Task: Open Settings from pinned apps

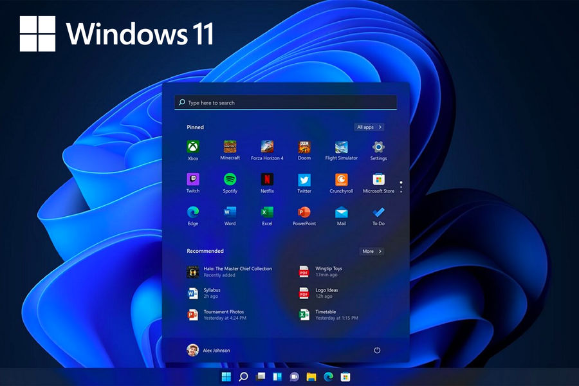Action: tap(378, 148)
